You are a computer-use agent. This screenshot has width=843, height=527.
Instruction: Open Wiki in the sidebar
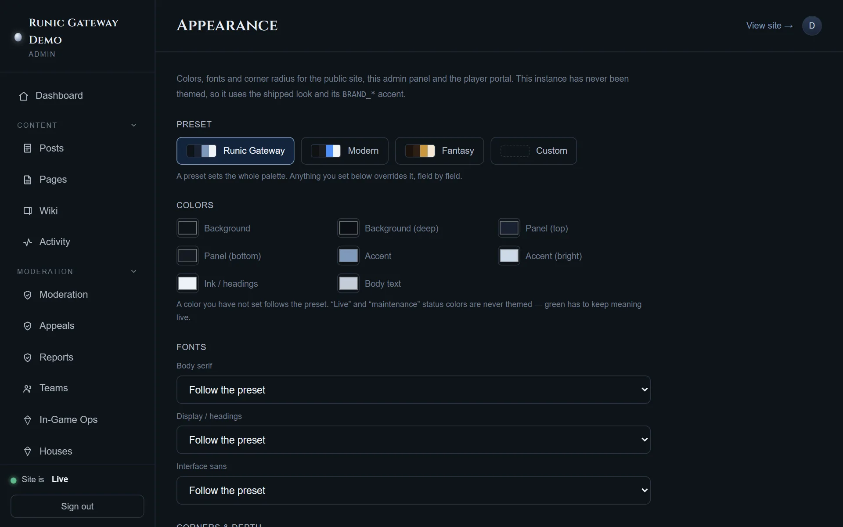(77, 211)
